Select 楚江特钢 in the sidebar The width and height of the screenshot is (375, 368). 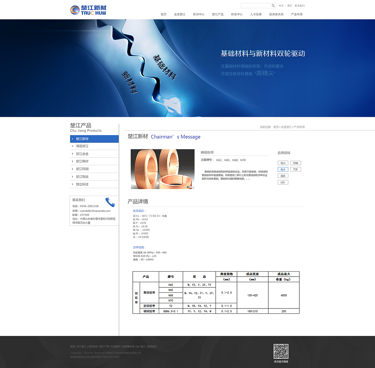pos(94,169)
